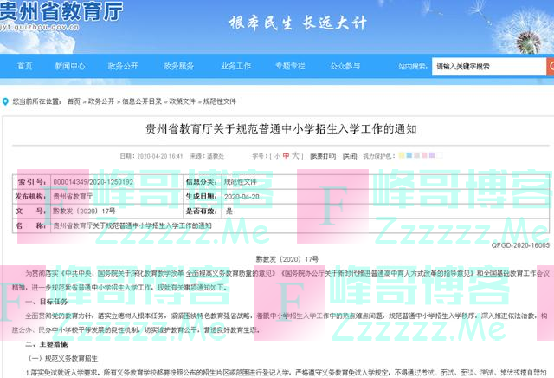Go to 首页 in the navigation bar
554x378 pixels.
pos(24,66)
